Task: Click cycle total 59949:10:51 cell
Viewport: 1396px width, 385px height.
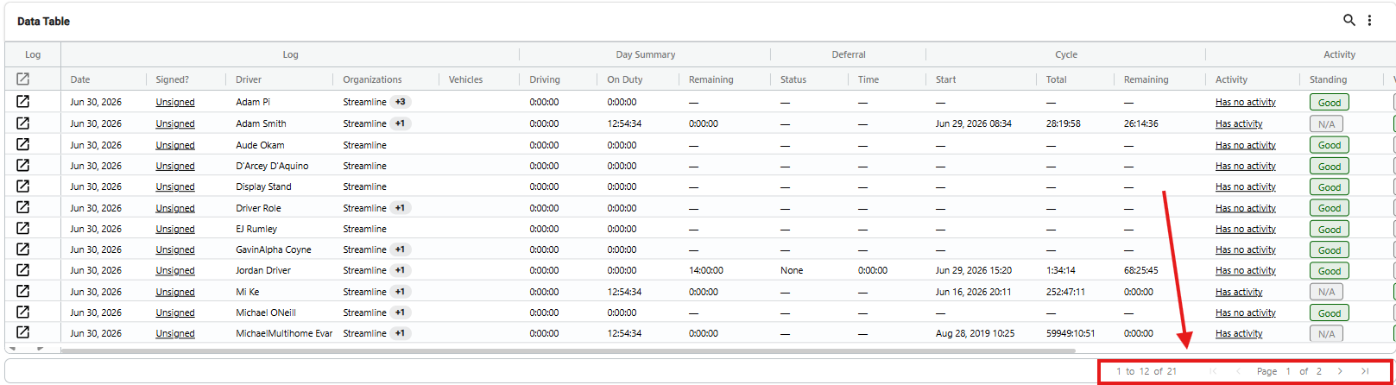Action: 1071,333
